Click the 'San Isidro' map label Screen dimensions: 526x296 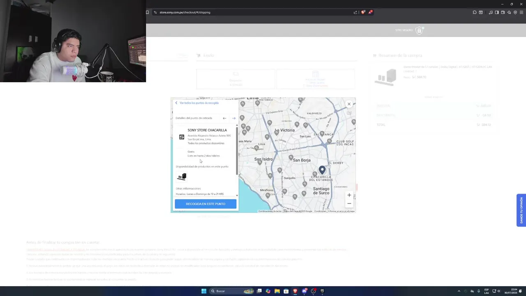click(263, 159)
